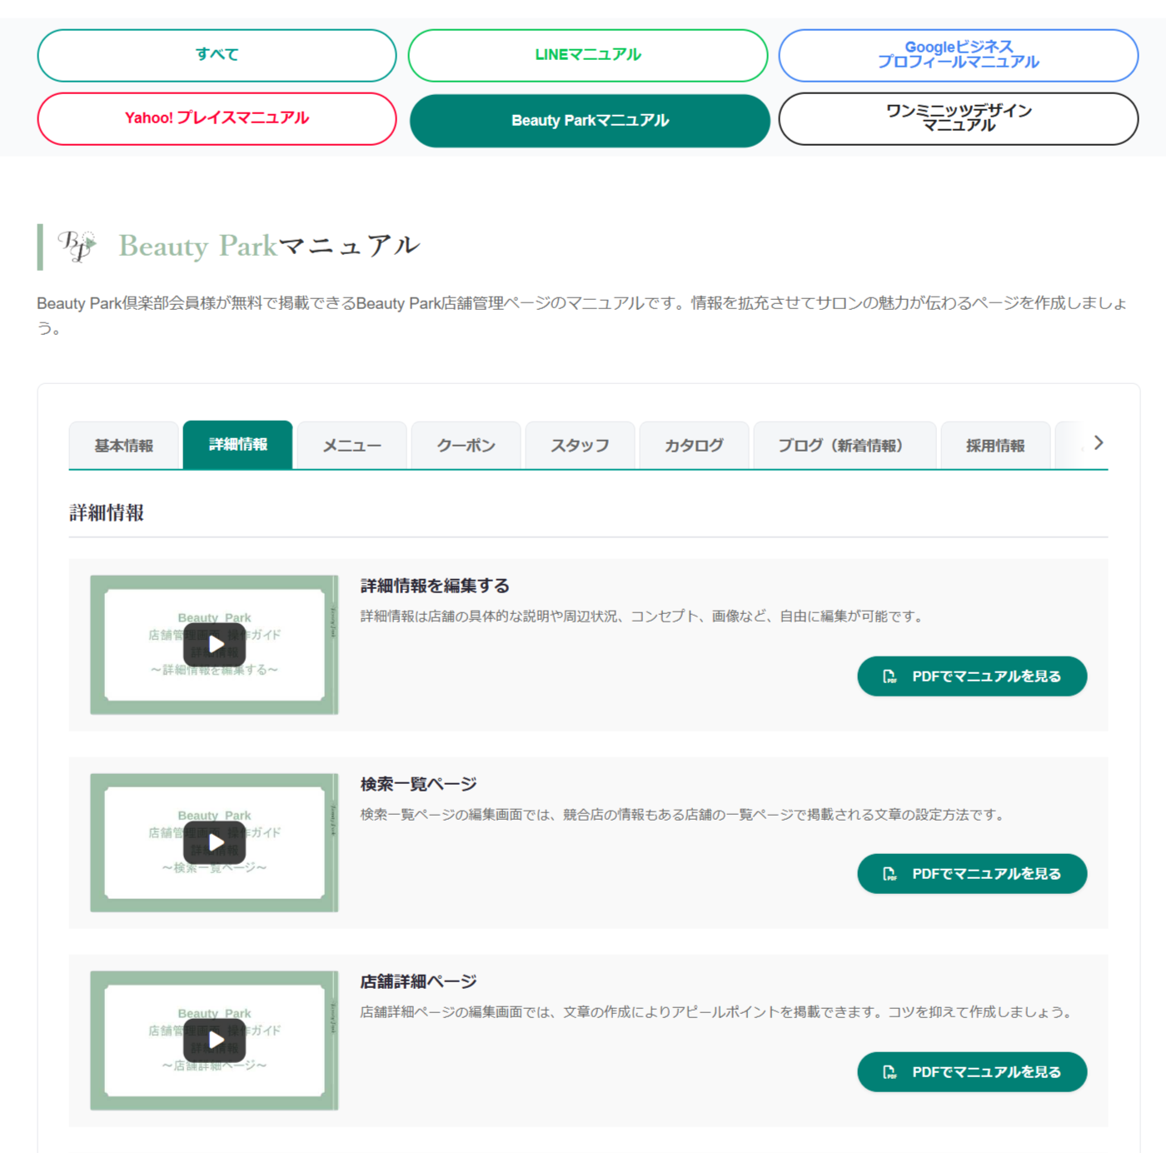This screenshot has width=1166, height=1153.
Task: View PDF manual for 店舗詳細ページ
Action: pos(972,1072)
